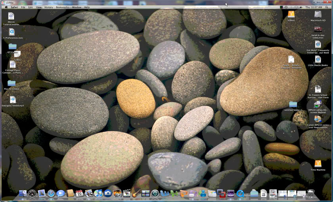
Task: Launch QuickTime Player from the dock
Action: pos(241,193)
